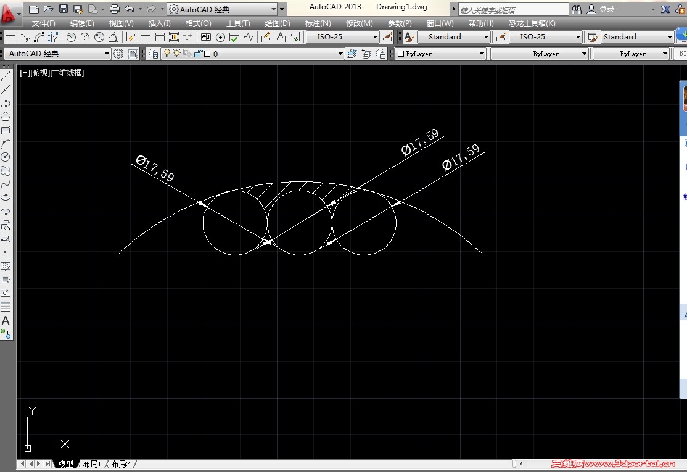Open the ByLayer lineweight dropdown

[x=631, y=54]
